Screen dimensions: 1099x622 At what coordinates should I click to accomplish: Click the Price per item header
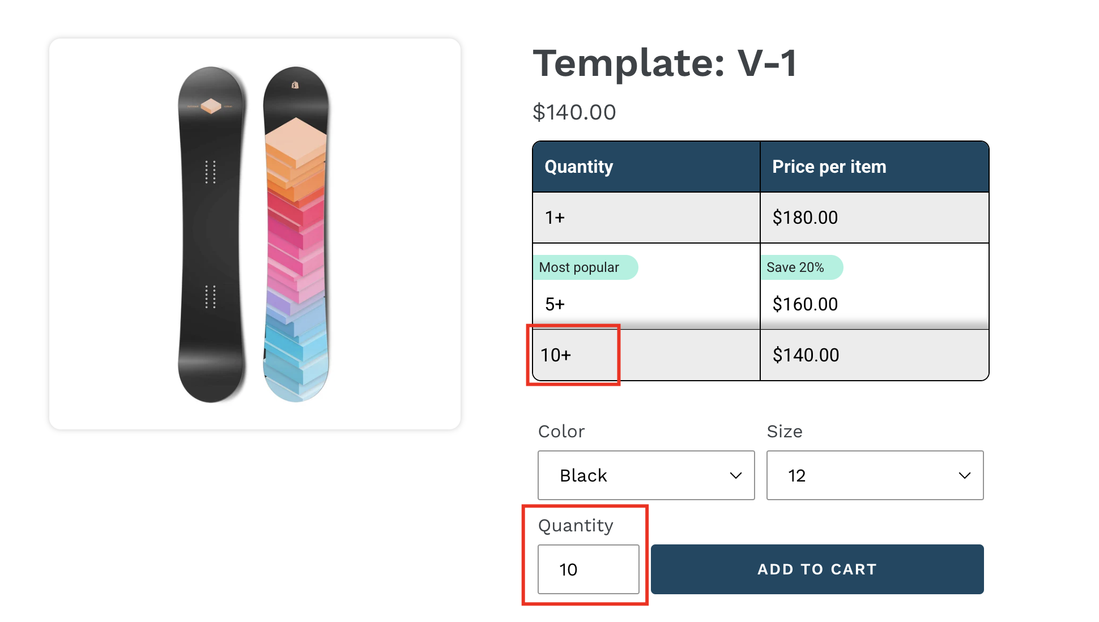tap(829, 167)
